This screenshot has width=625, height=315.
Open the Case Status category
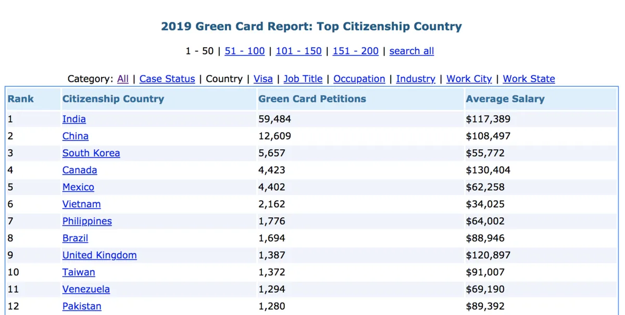click(167, 79)
